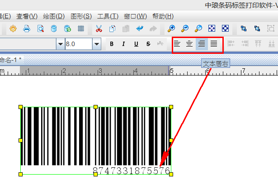Select justify text alignment button
The width and height of the screenshot is (278, 185).
click(x=214, y=44)
